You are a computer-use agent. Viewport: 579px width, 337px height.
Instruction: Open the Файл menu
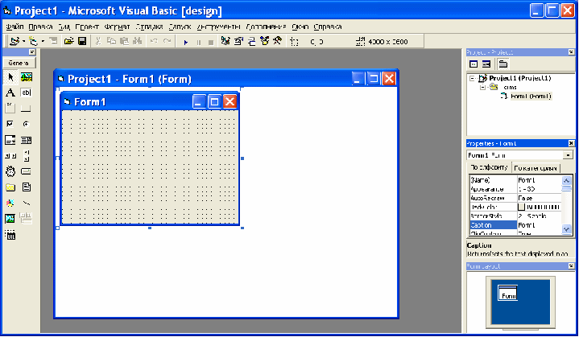14,27
